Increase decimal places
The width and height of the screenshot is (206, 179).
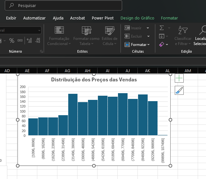tap(29, 41)
